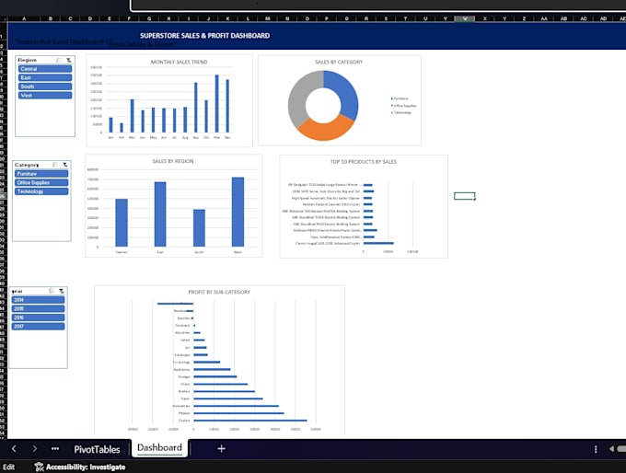Open the vertical three-dot menu beside the scrollbar
This screenshot has height=473, width=626.
(596, 449)
